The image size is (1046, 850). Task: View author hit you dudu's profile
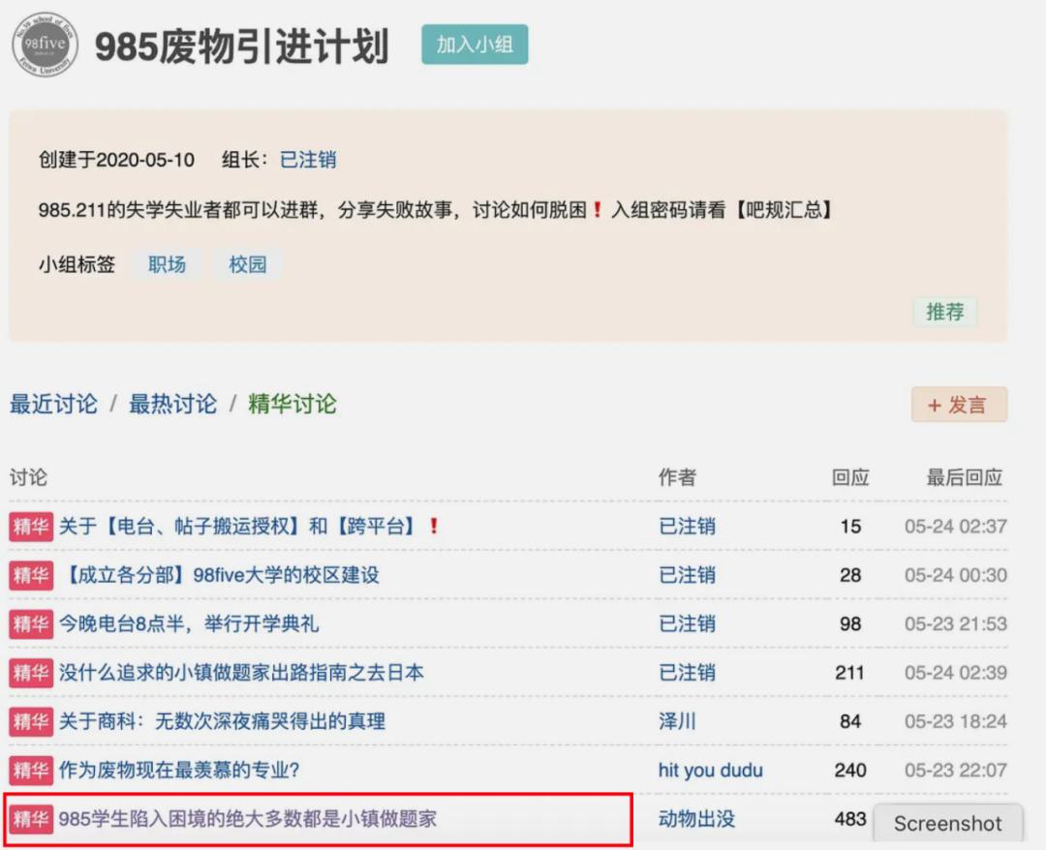click(x=710, y=771)
